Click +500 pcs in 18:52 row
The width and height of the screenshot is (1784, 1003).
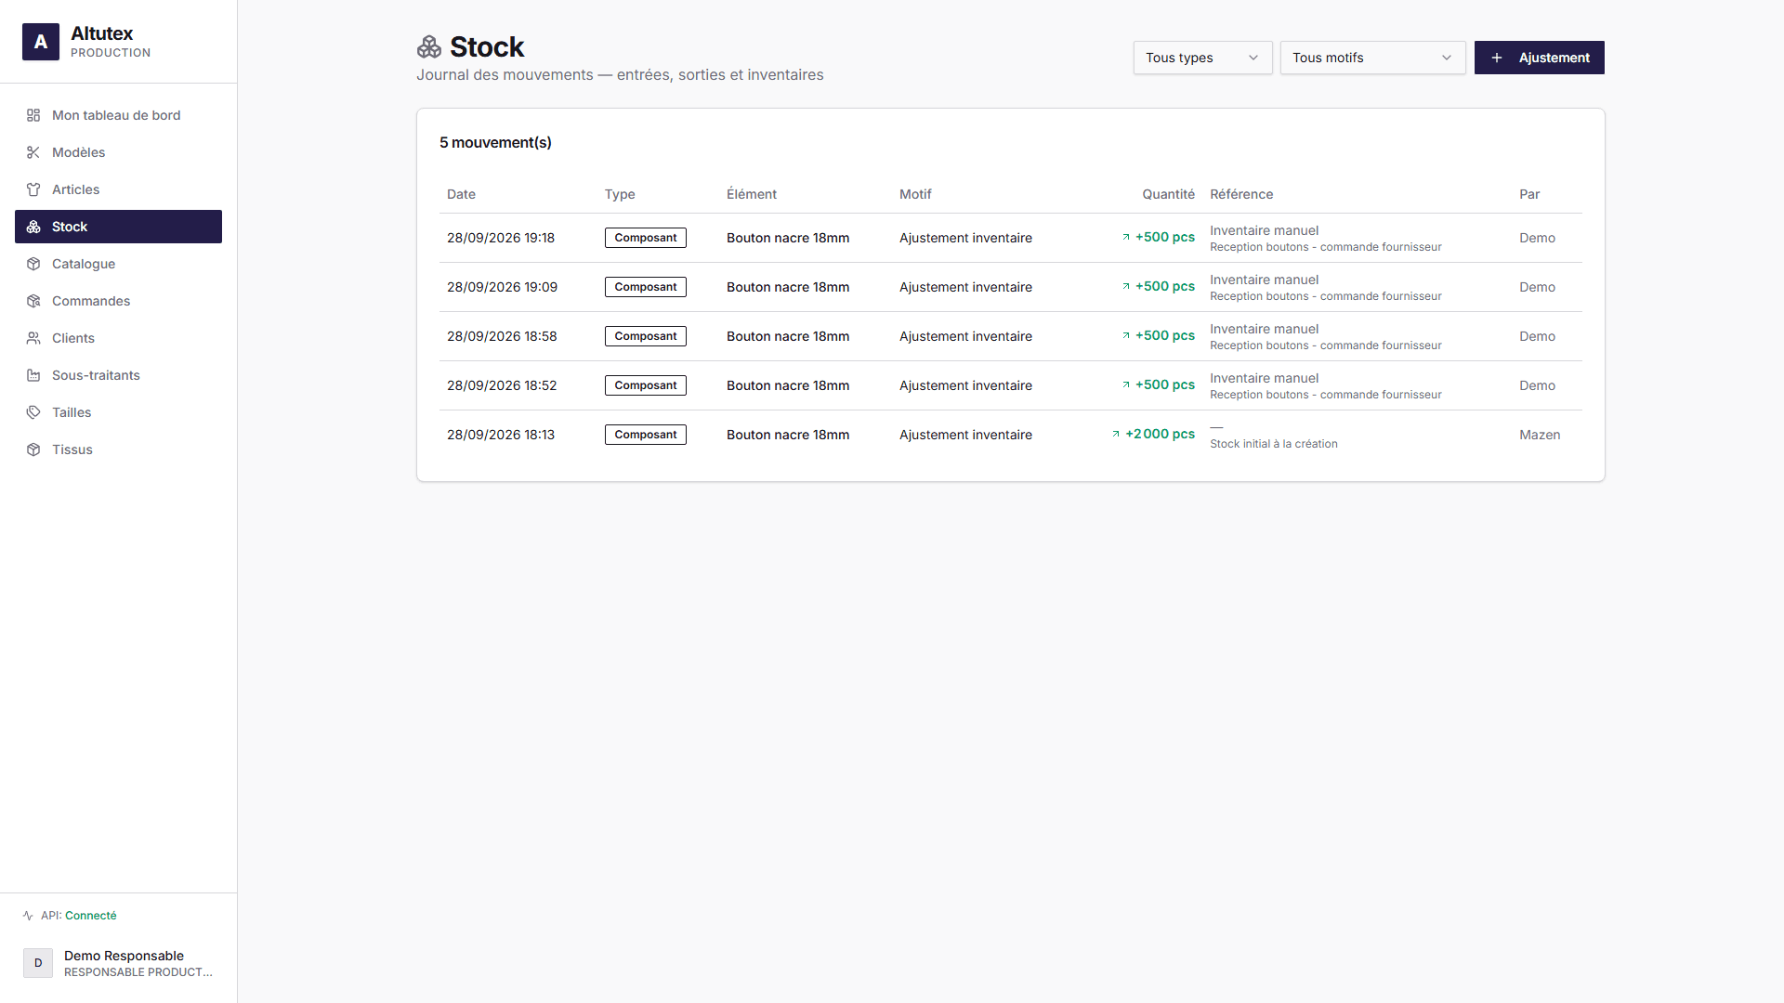click(x=1164, y=384)
